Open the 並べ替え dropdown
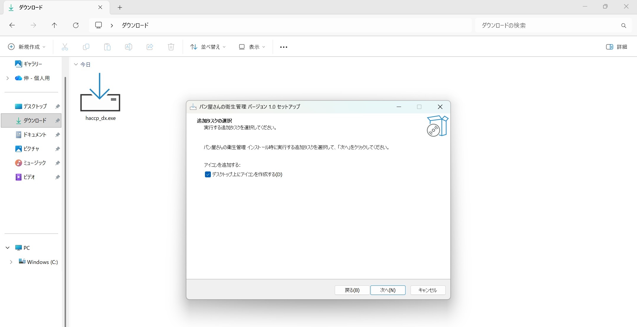 (x=208, y=47)
